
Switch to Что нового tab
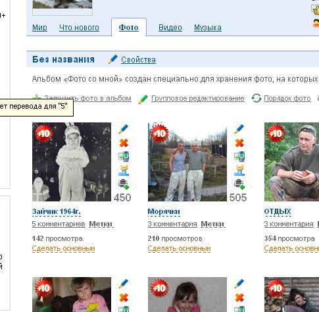[x=79, y=28]
